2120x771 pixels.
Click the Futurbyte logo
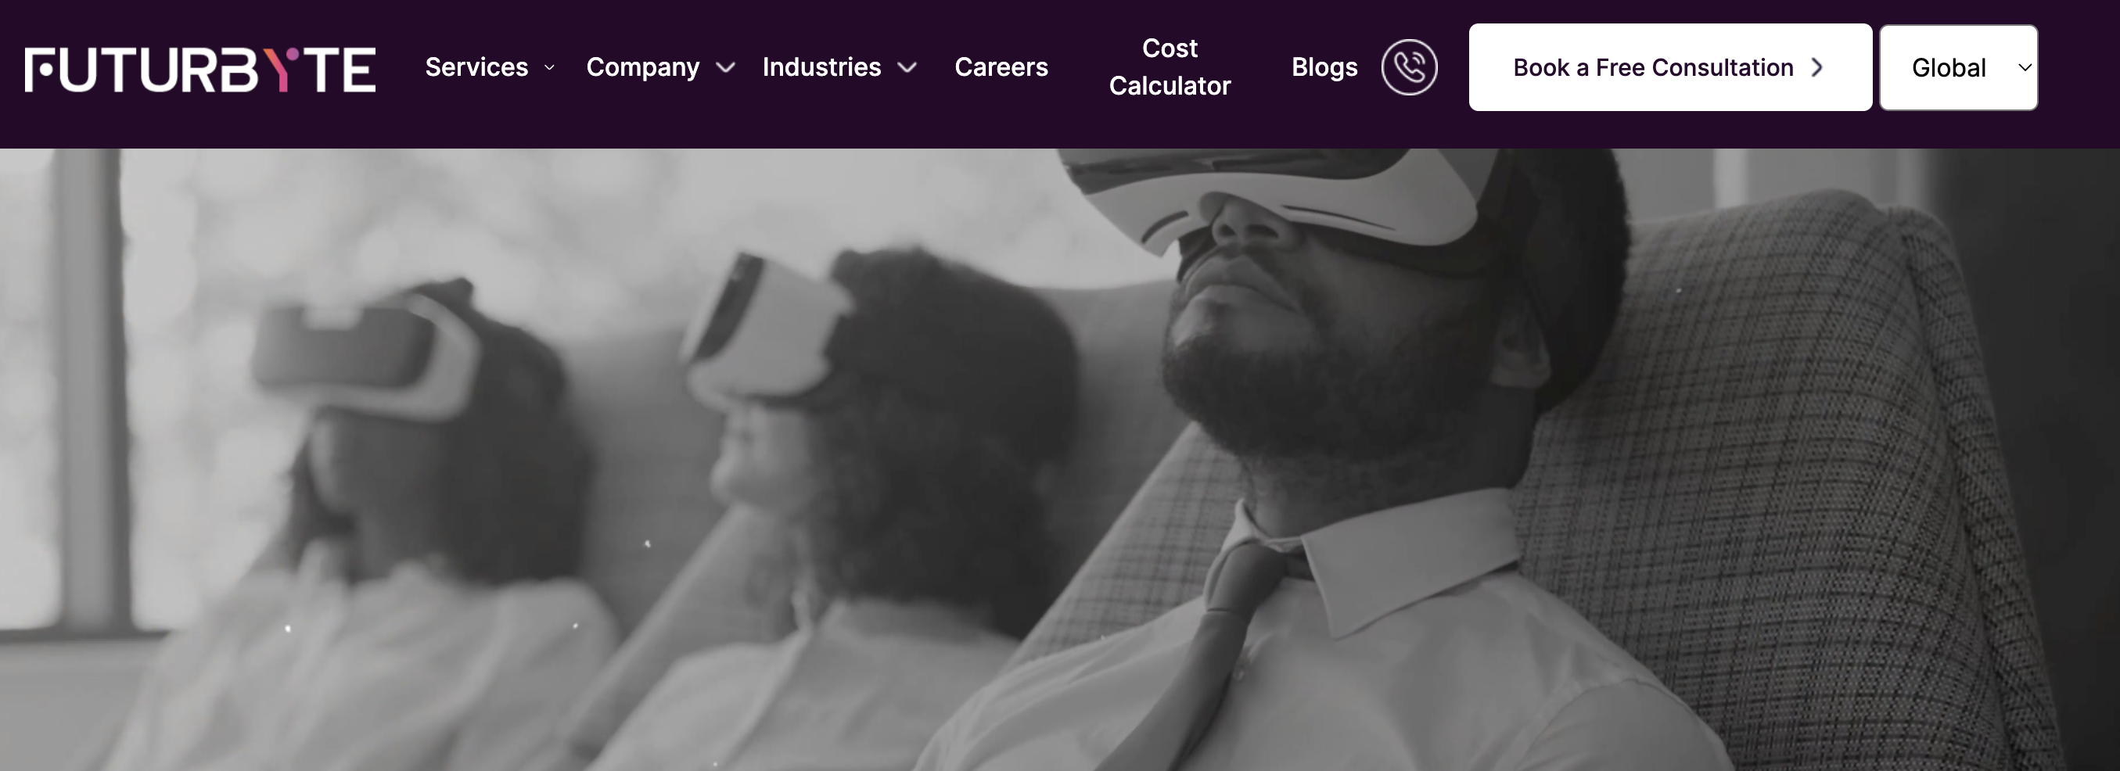pos(200,69)
